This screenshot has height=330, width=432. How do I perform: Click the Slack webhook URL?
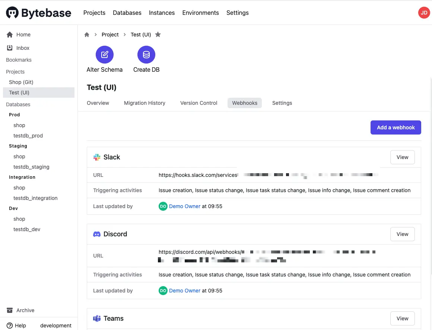coord(269,175)
